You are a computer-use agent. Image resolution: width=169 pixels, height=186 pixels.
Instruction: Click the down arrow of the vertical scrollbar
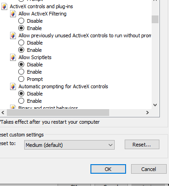click(x=155, y=105)
